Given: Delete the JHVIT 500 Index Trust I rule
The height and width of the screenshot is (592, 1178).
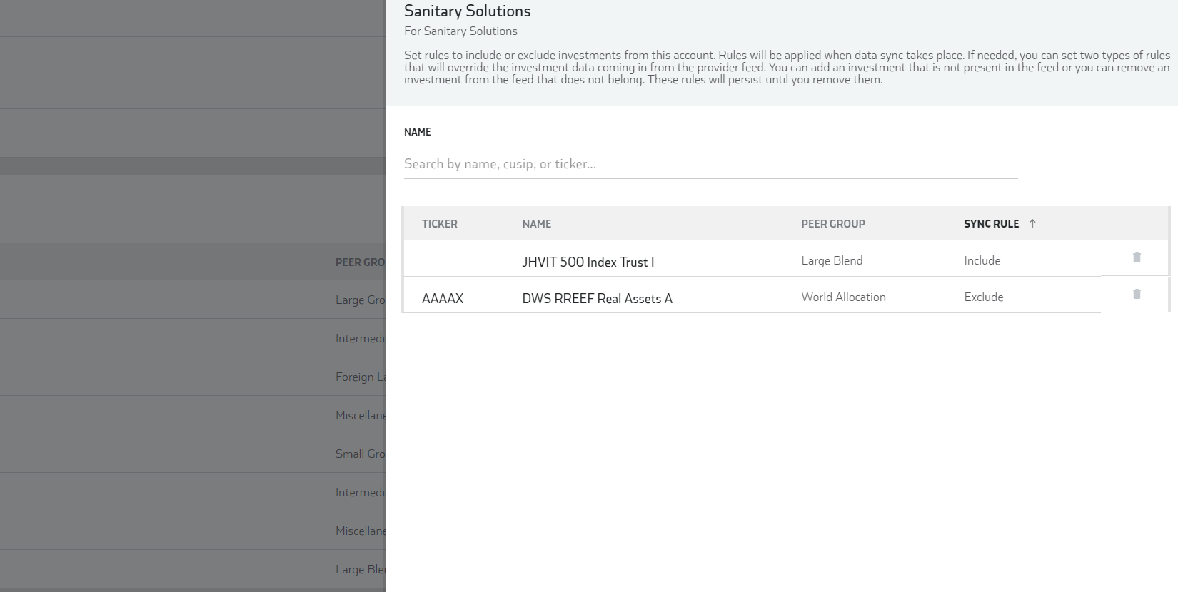Looking at the screenshot, I should (1137, 258).
